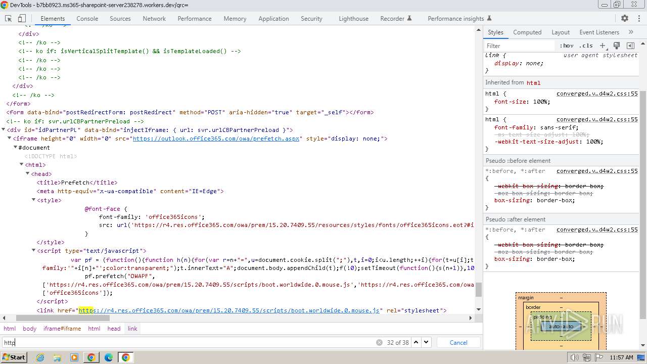Click the volume speaker tray icon

[x=575, y=357]
